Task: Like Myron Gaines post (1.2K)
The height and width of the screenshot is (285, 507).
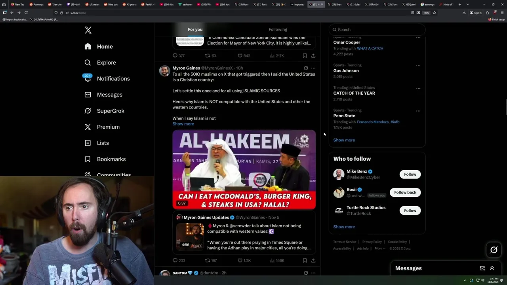Action: [244, 260]
